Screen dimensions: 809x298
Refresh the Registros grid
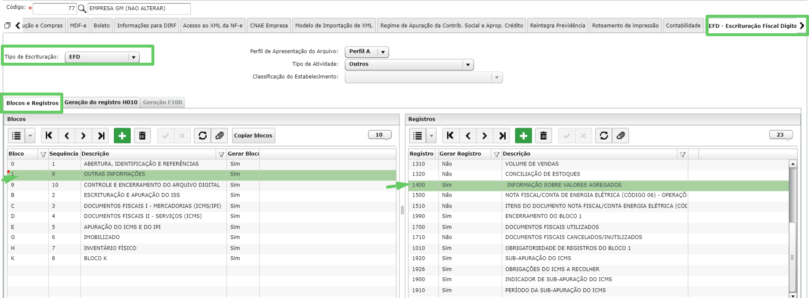pyautogui.click(x=604, y=136)
